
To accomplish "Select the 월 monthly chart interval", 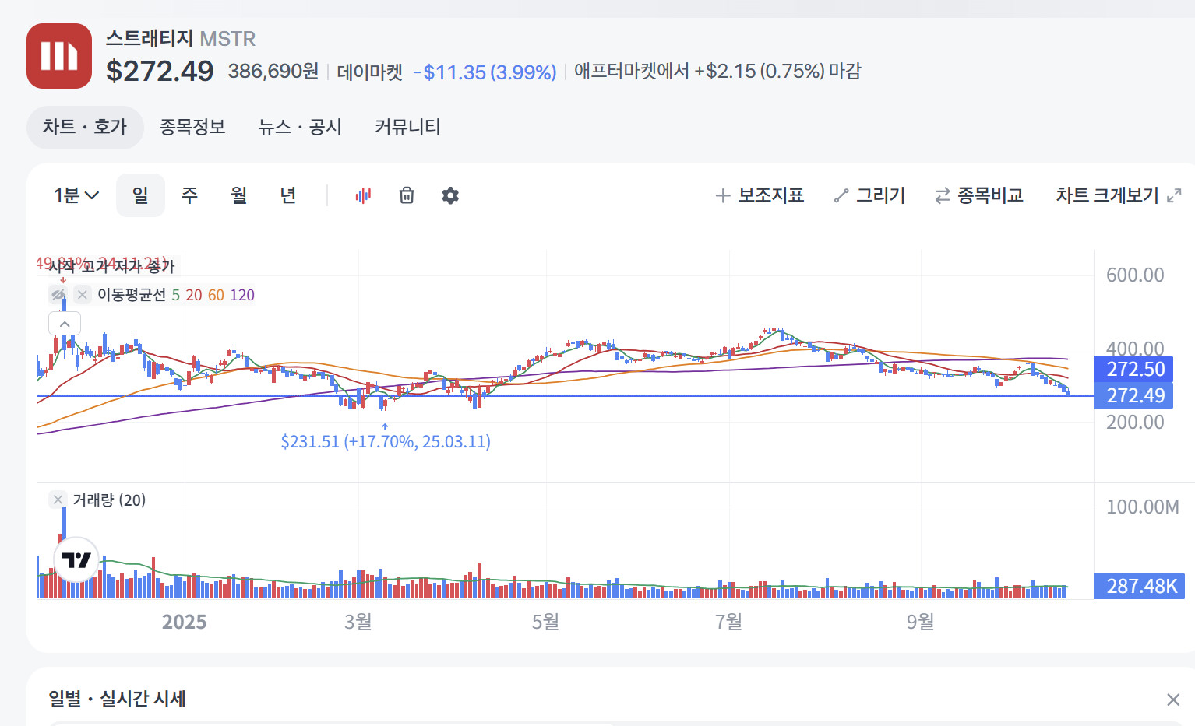I will [x=238, y=195].
